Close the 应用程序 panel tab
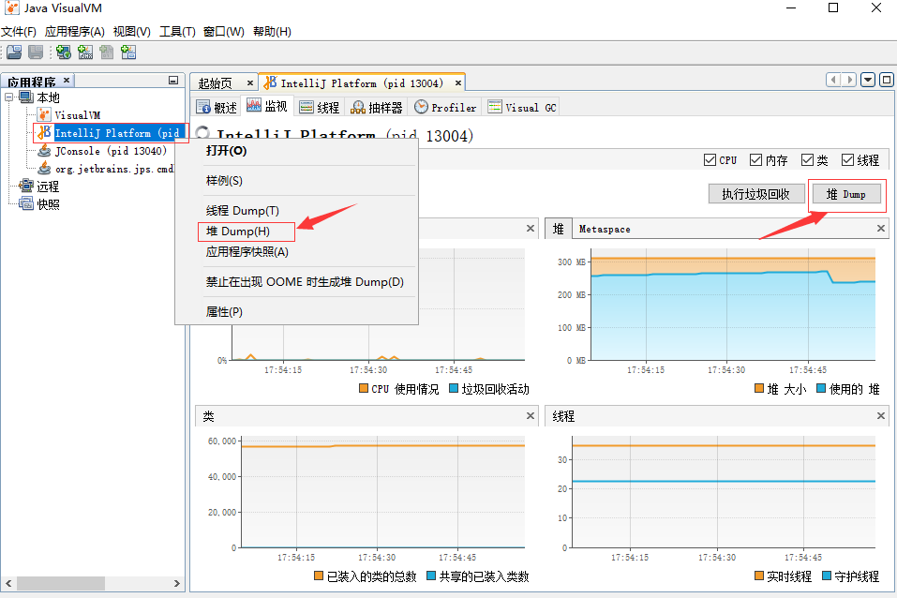The width and height of the screenshot is (897, 598). [67, 80]
